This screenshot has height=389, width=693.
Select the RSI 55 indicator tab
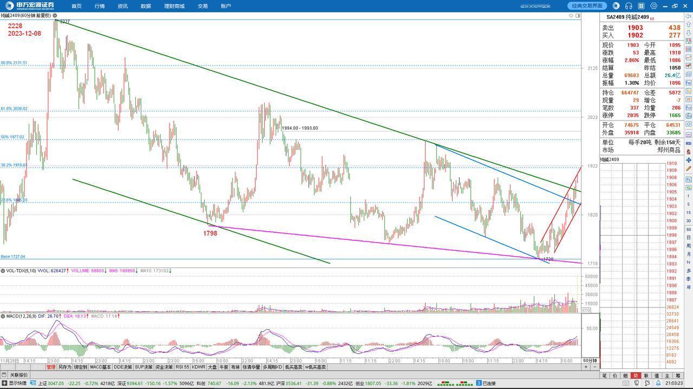pyautogui.click(x=182, y=367)
